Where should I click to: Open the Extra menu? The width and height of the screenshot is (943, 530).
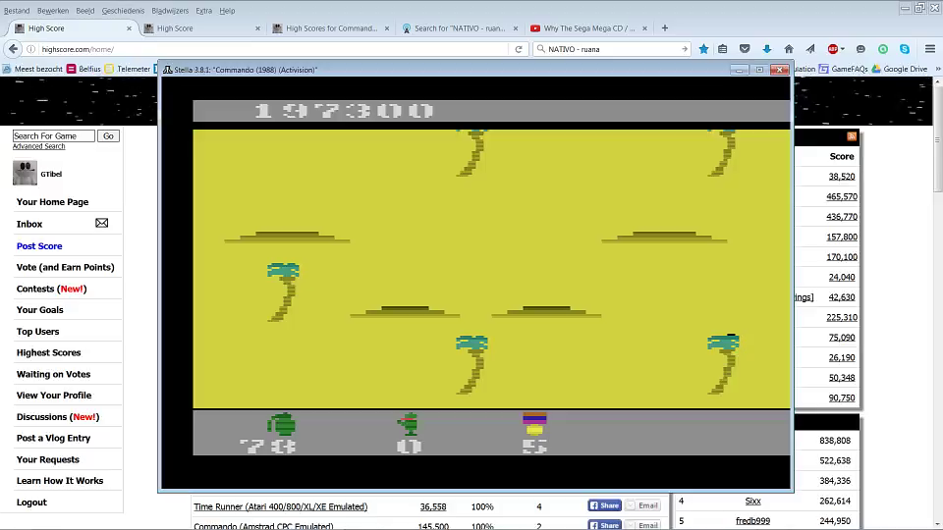204,11
